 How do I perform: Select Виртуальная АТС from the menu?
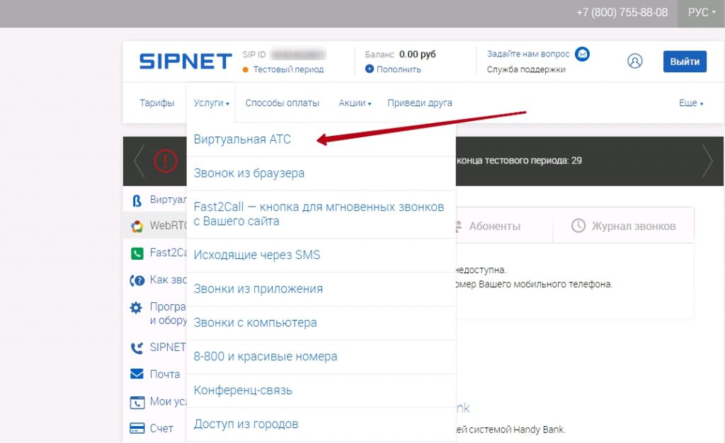pyautogui.click(x=242, y=139)
